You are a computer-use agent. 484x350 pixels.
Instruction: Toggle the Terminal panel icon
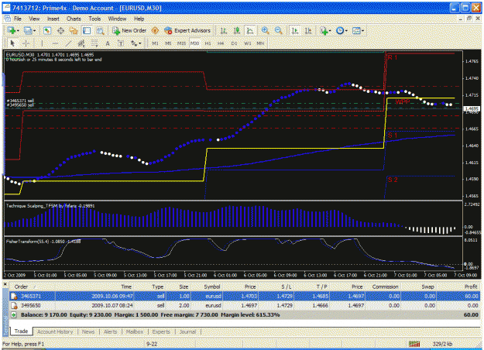87,30
